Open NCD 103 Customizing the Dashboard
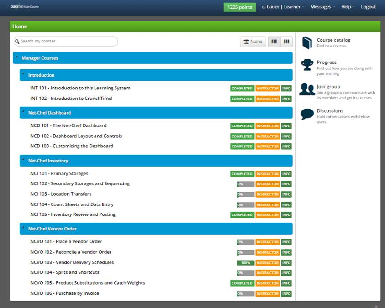 72,146
